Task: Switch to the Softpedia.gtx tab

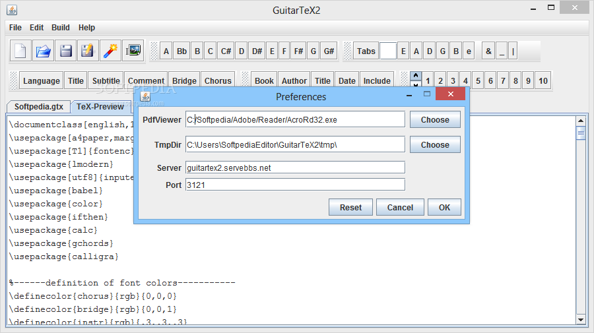Action: (39, 107)
